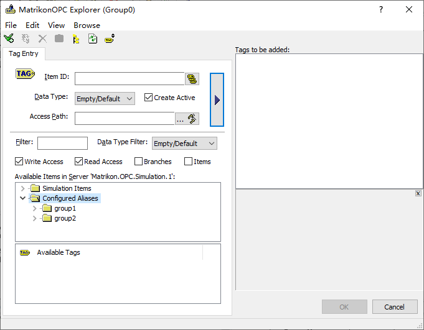Click the Available Tags tag icon
Image resolution: width=424 pixels, height=330 pixels.
[25, 252]
